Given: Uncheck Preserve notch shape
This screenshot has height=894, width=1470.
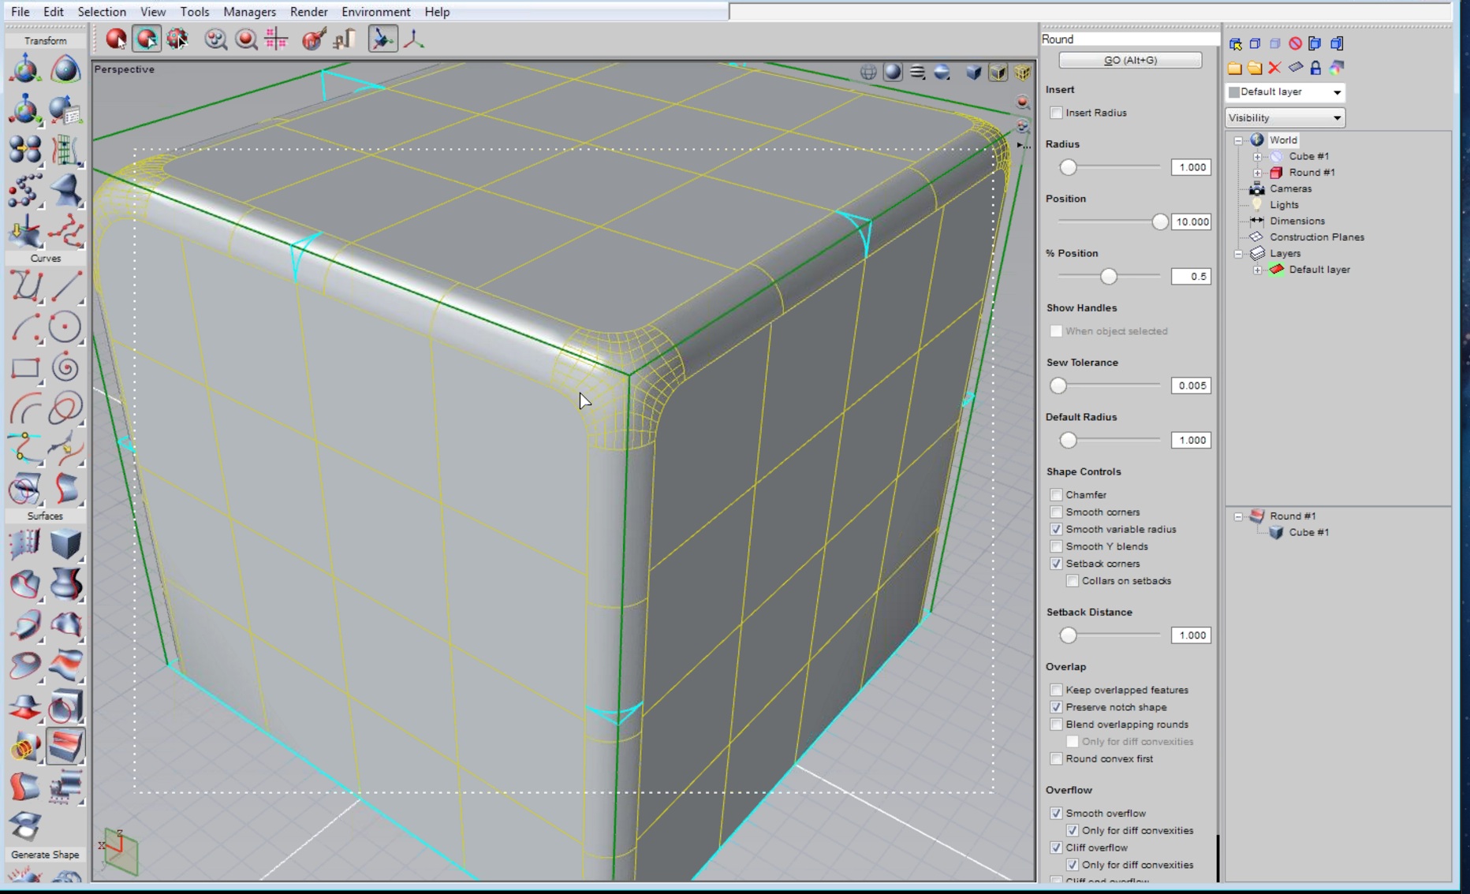Looking at the screenshot, I should click(1056, 707).
